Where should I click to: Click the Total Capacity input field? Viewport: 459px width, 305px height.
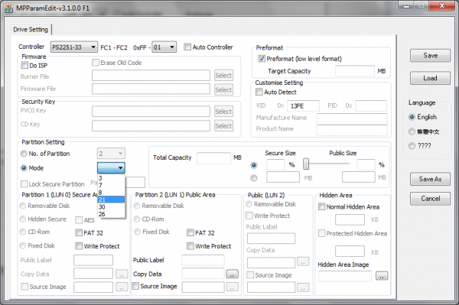tap(214, 158)
